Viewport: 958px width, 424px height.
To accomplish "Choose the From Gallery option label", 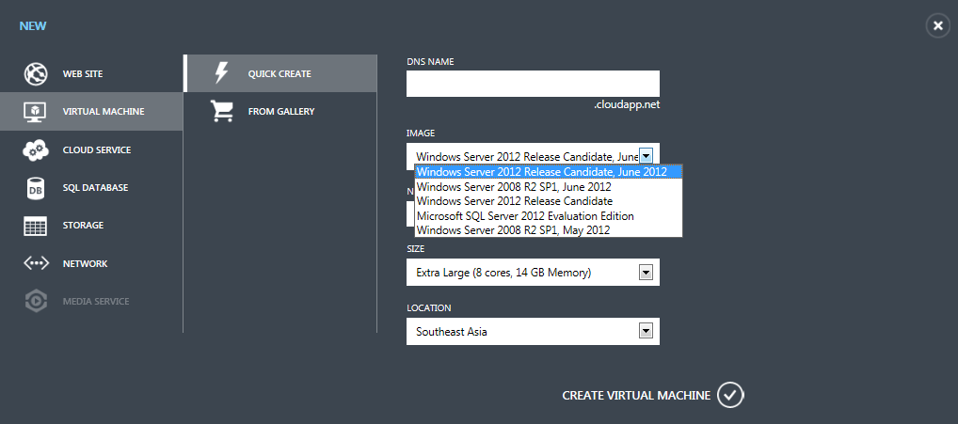I will (281, 112).
